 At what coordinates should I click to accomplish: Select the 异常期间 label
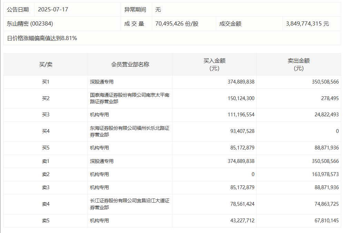click(135, 10)
